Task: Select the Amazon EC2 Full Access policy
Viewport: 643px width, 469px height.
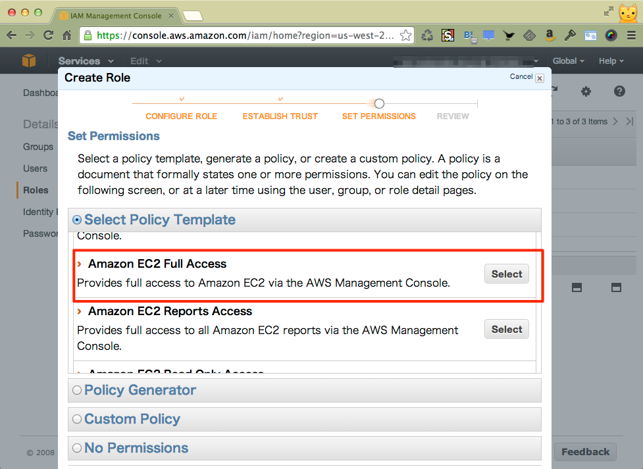Action: click(x=506, y=274)
